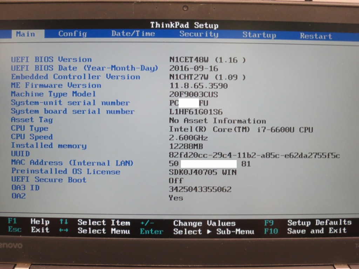Click the Main tab
359x269 pixels.
(26, 34)
